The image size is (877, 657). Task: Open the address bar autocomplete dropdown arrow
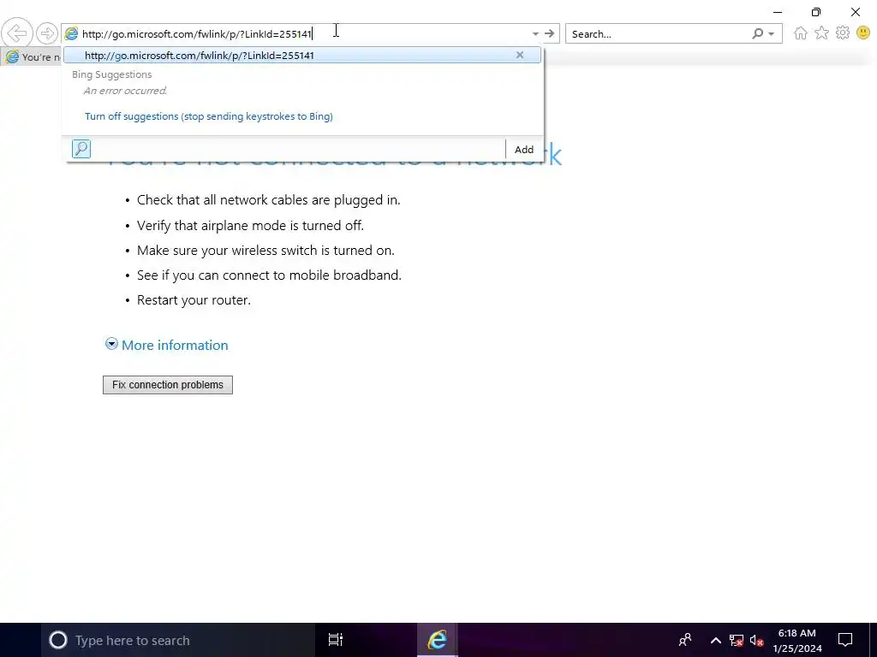pyautogui.click(x=535, y=34)
